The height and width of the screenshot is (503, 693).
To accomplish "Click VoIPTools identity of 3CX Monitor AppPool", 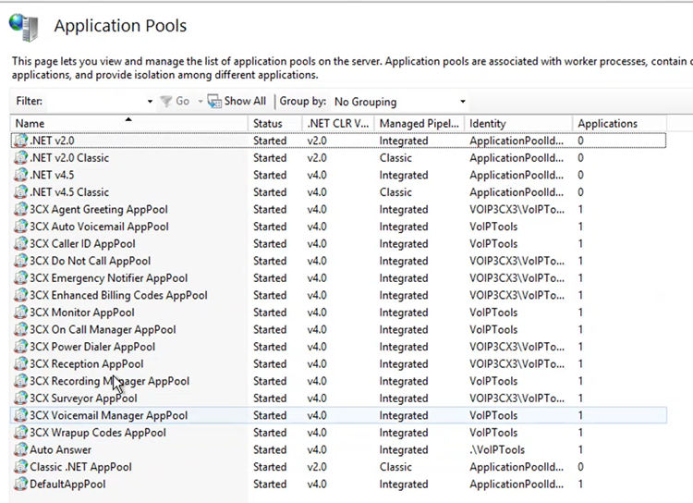I will (x=493, y=313).
